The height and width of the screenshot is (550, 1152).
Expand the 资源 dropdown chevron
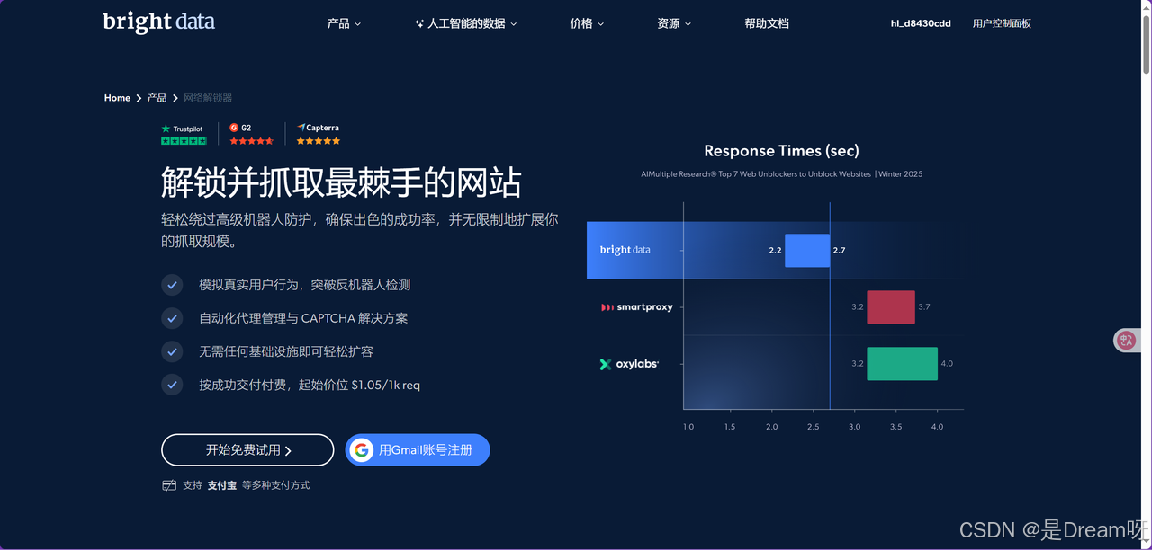click(688, 24)
